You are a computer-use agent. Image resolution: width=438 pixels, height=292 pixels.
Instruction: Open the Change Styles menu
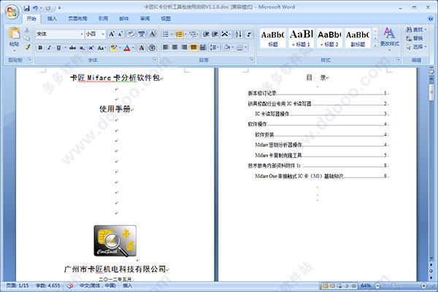(x=389, y=38)
